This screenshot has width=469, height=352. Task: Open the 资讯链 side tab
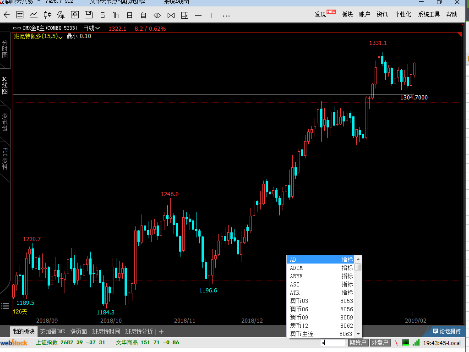click(5, 122)
